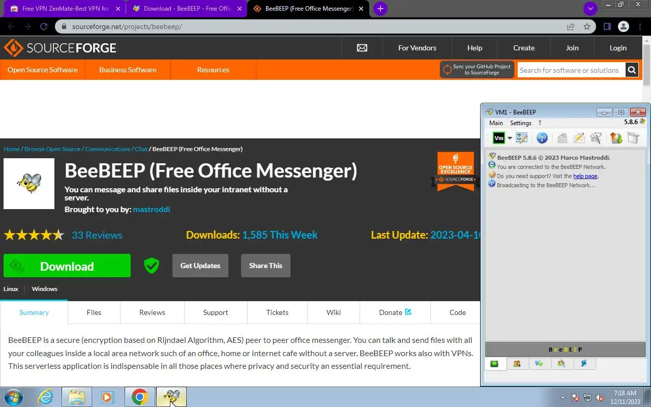Click the grey box icon at end of BeeBEEP toolbar
This screenshot has width=651, height=407.
click(x=633, y=138)
